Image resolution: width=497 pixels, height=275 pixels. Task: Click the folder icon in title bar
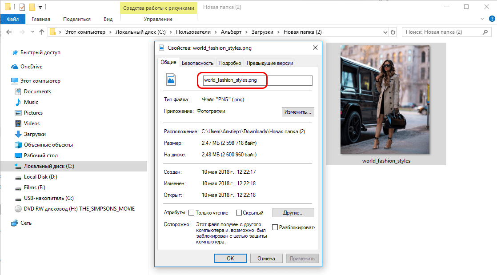pyautogui.click(x=8, y=7)
